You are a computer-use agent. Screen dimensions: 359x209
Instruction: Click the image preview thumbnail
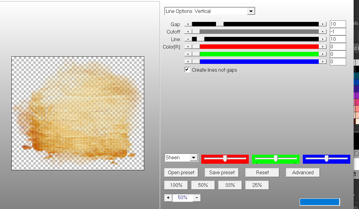coord(78,113)
